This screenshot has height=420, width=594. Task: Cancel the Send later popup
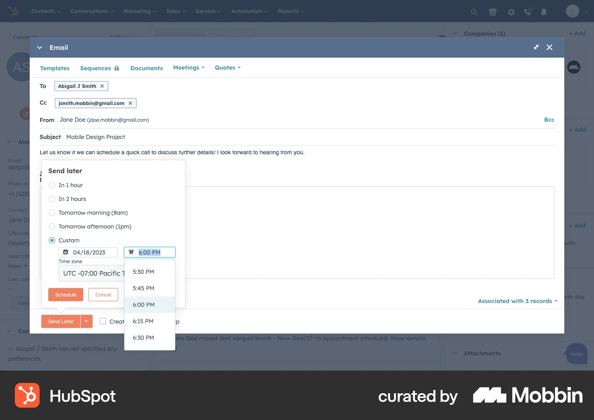[103, 294]
